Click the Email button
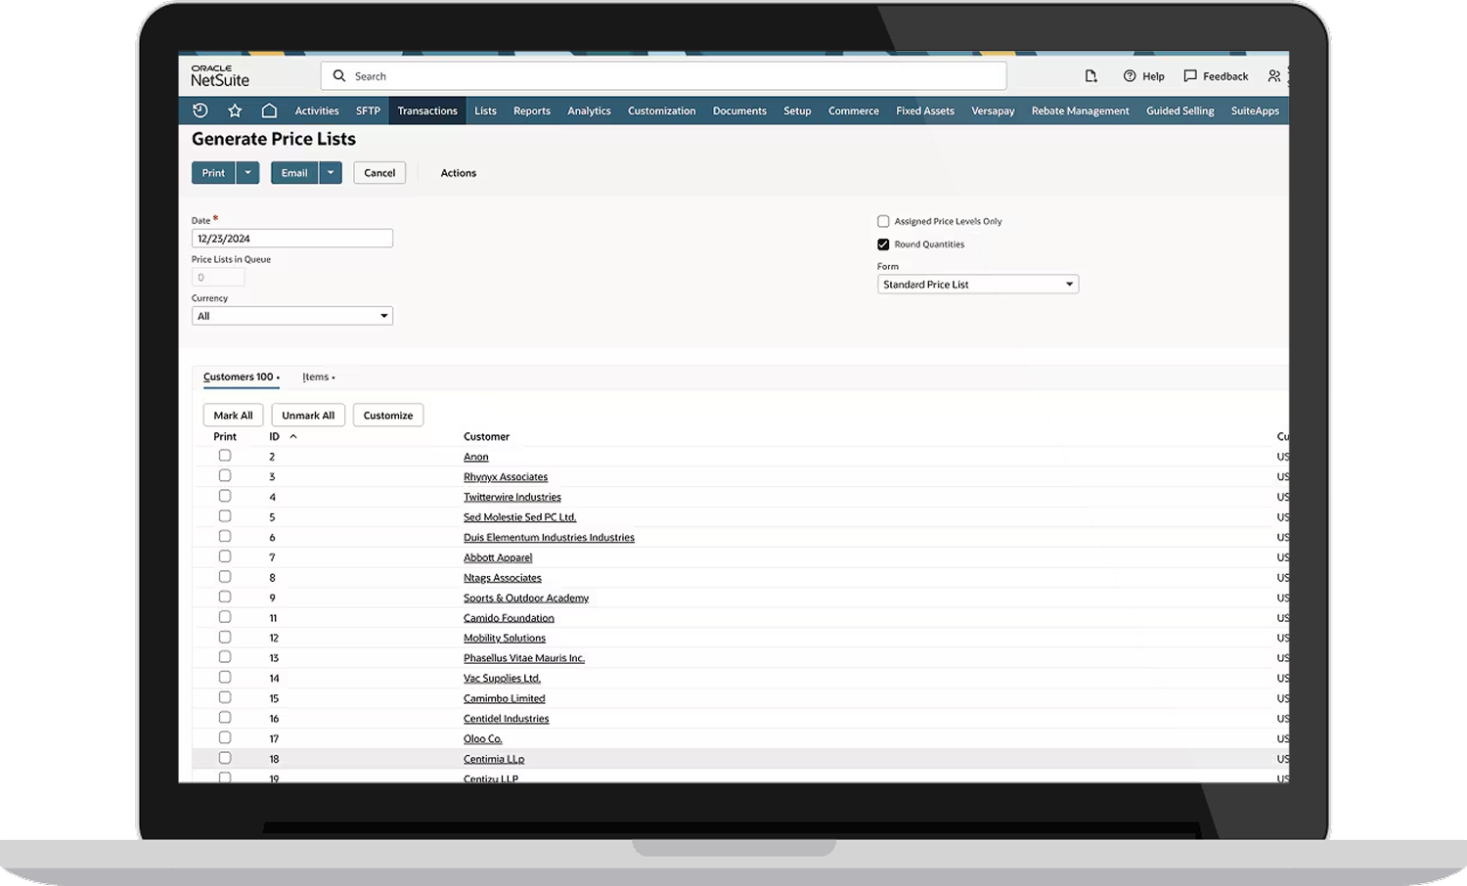 [294, 173]
